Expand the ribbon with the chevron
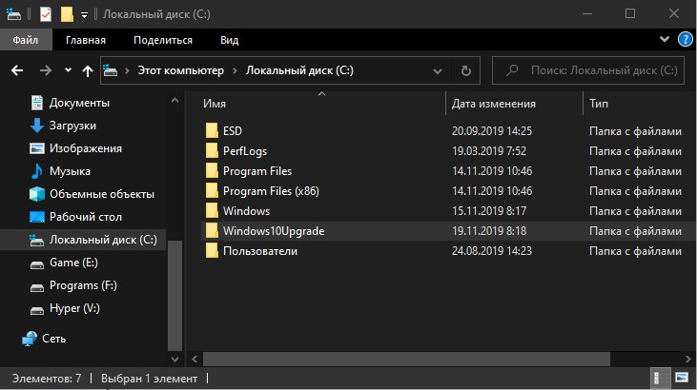 tap(665, 39)
